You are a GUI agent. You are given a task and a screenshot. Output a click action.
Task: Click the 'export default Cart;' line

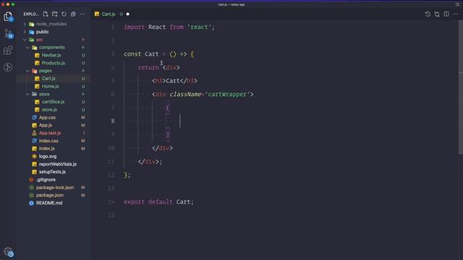click(159, 202)
